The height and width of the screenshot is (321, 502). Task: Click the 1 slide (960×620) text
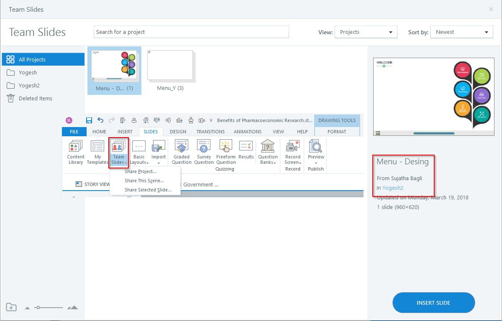click(x=398, y=207)
